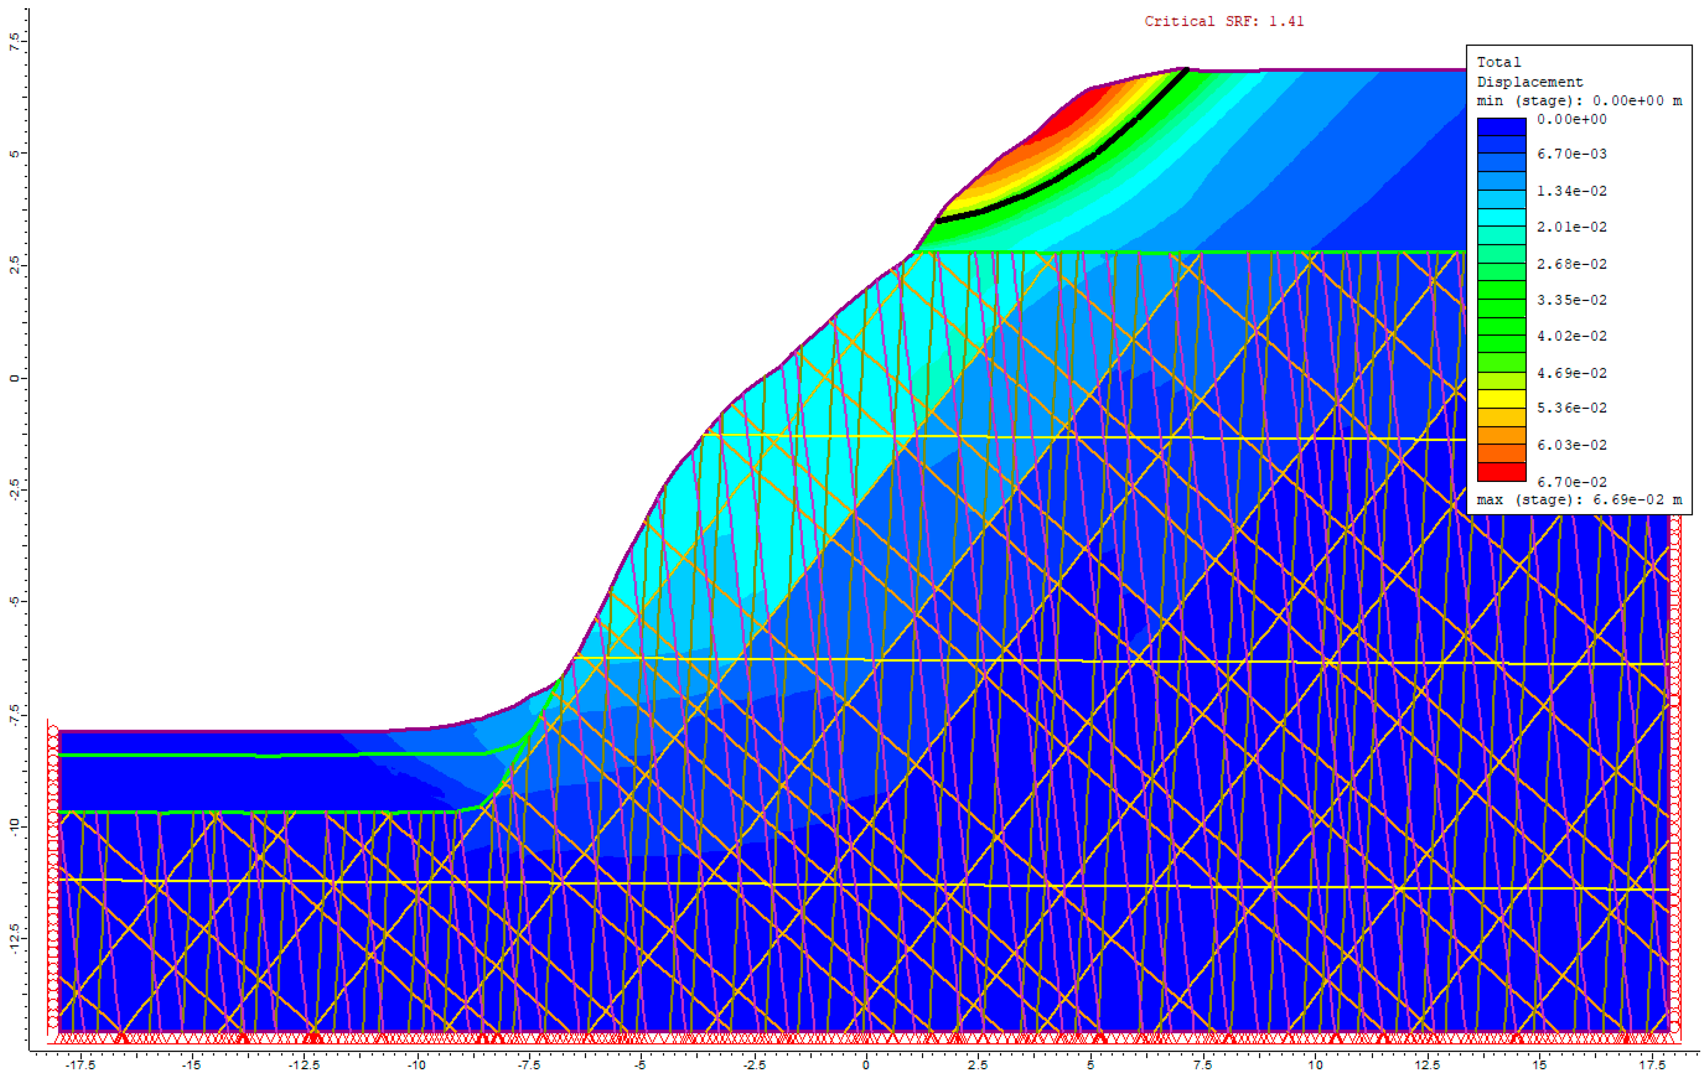
Task: Click the 6.70e-03 legend value label
Action: pyautogui.click(x=1571, y=154)
